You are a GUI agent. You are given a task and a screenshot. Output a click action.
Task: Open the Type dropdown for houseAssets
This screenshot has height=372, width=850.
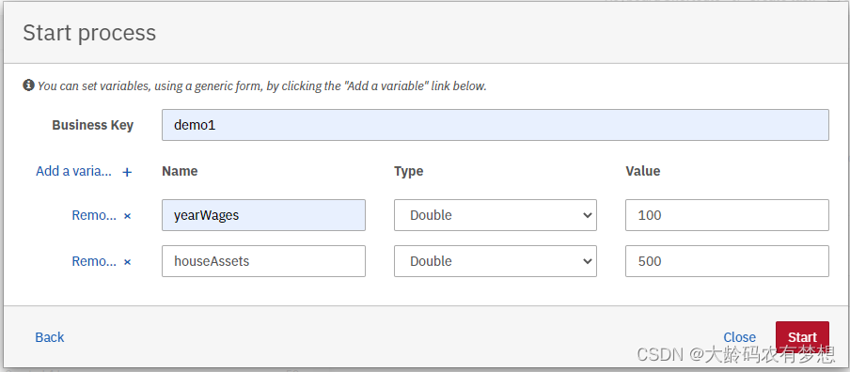tap(496, 261)
